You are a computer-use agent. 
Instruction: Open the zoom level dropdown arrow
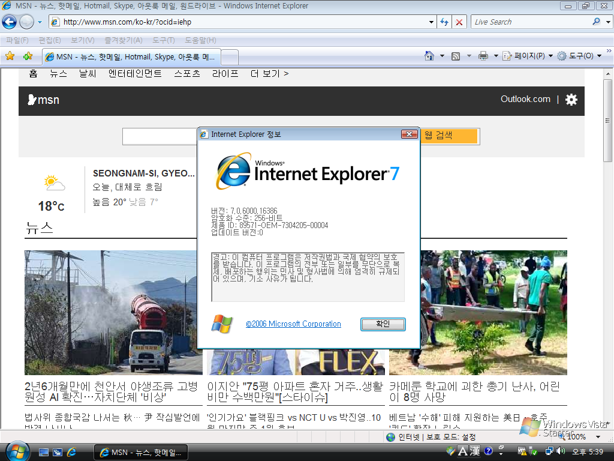(x=598, y=437)
